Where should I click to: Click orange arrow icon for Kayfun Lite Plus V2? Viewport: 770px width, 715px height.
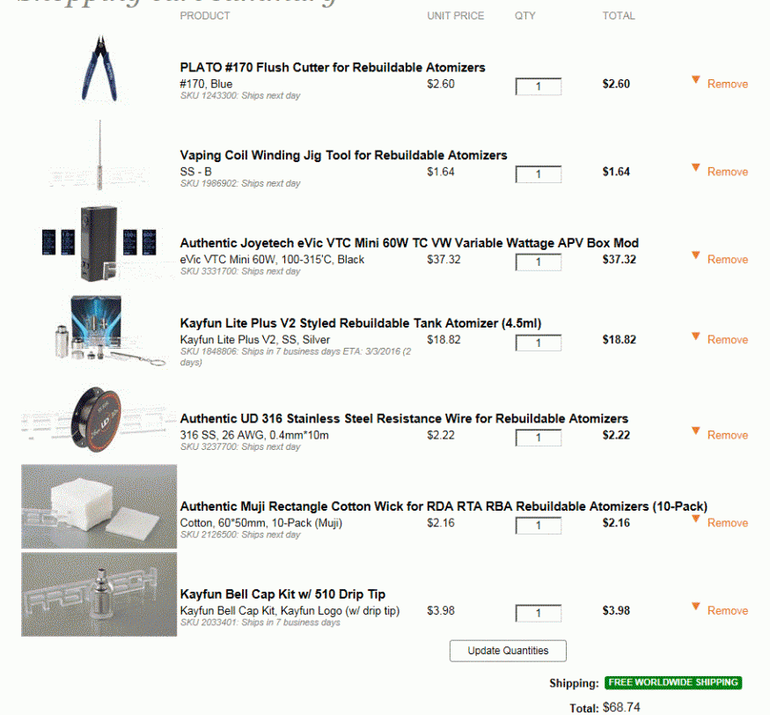click(695, 335)
